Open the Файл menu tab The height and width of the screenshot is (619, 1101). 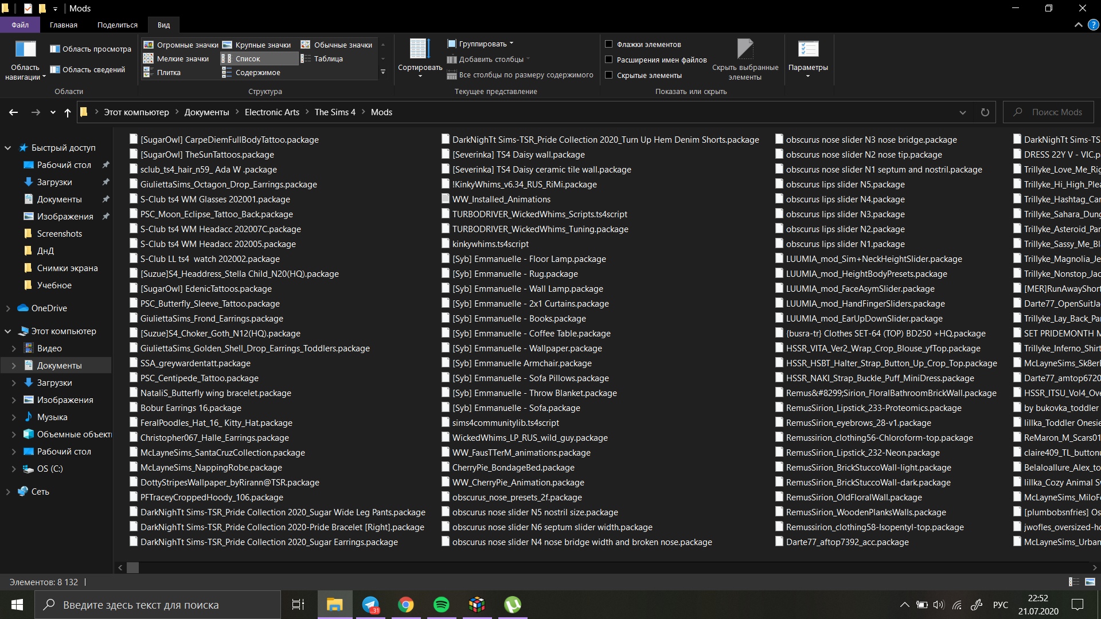(20, 25)
